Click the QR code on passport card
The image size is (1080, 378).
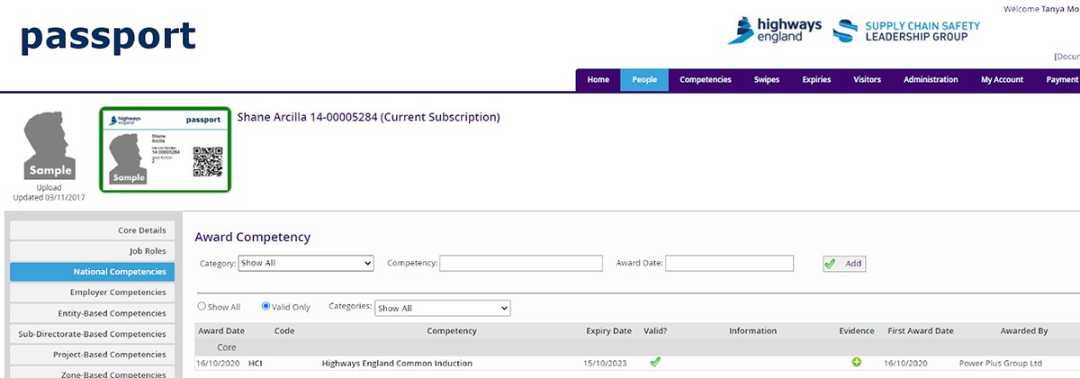[x=208, y=159]
